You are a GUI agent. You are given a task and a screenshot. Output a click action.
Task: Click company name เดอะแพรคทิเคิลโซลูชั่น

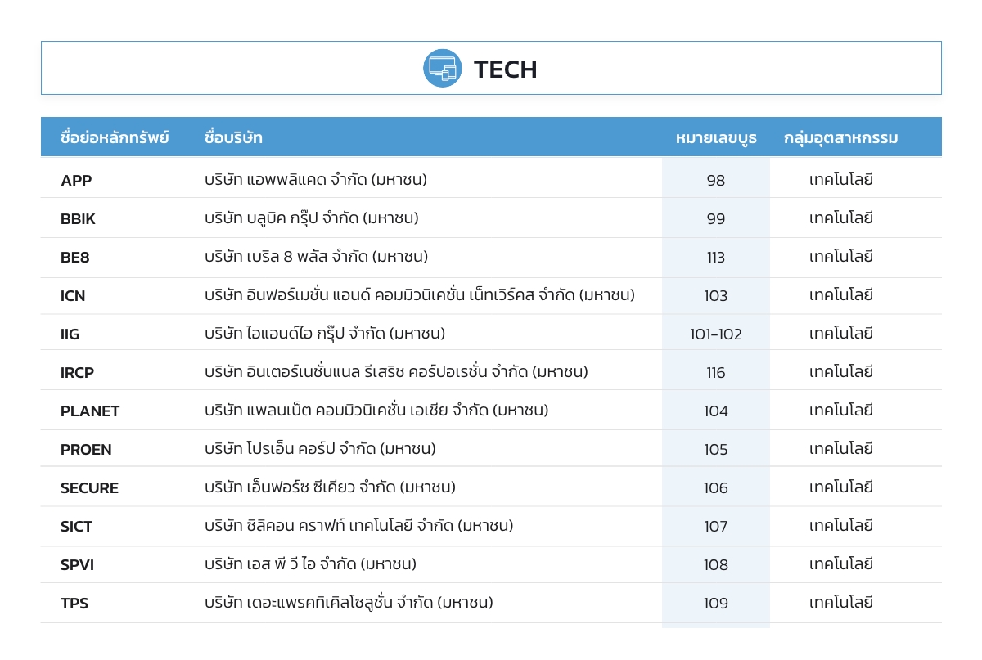(x=320, y=601)
